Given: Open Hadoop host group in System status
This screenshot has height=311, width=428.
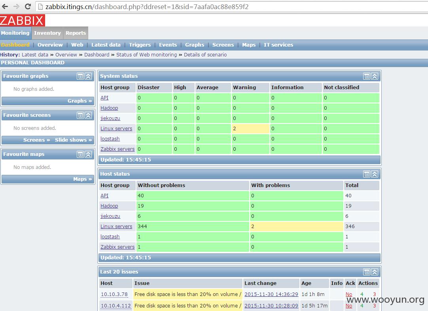Looking at the screenshot, I should click(x=109, y=108).
